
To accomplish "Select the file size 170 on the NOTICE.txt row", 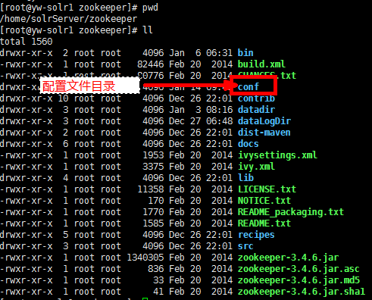I will coord(156,201).
